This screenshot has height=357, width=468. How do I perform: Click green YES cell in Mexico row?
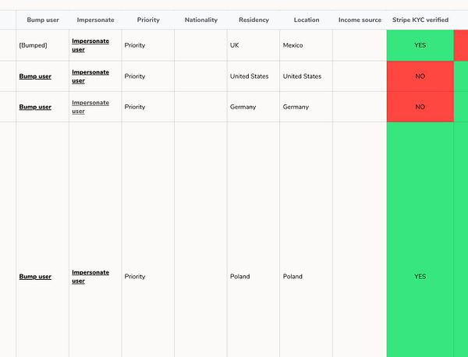[x=420, y=45]
